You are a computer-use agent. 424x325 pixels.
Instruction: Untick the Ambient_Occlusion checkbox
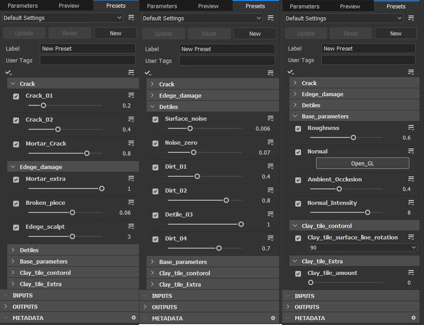click(298, 180)
